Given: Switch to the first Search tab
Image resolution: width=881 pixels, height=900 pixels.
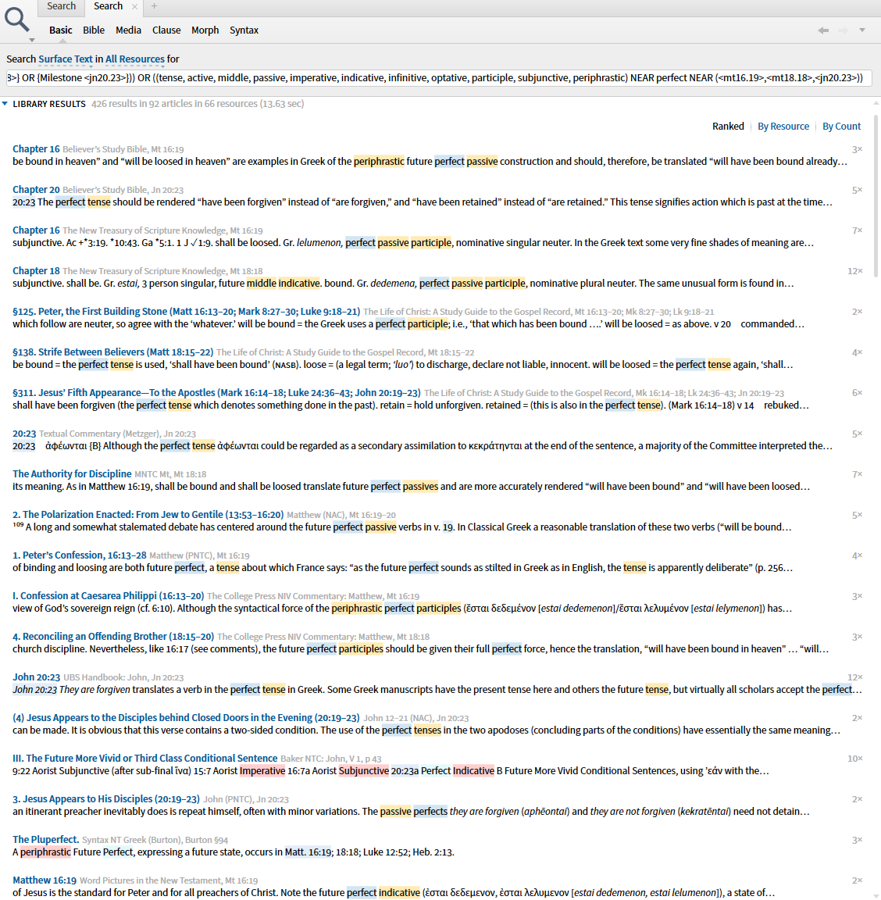Looking at the screenshot, I should click(61, 6).
